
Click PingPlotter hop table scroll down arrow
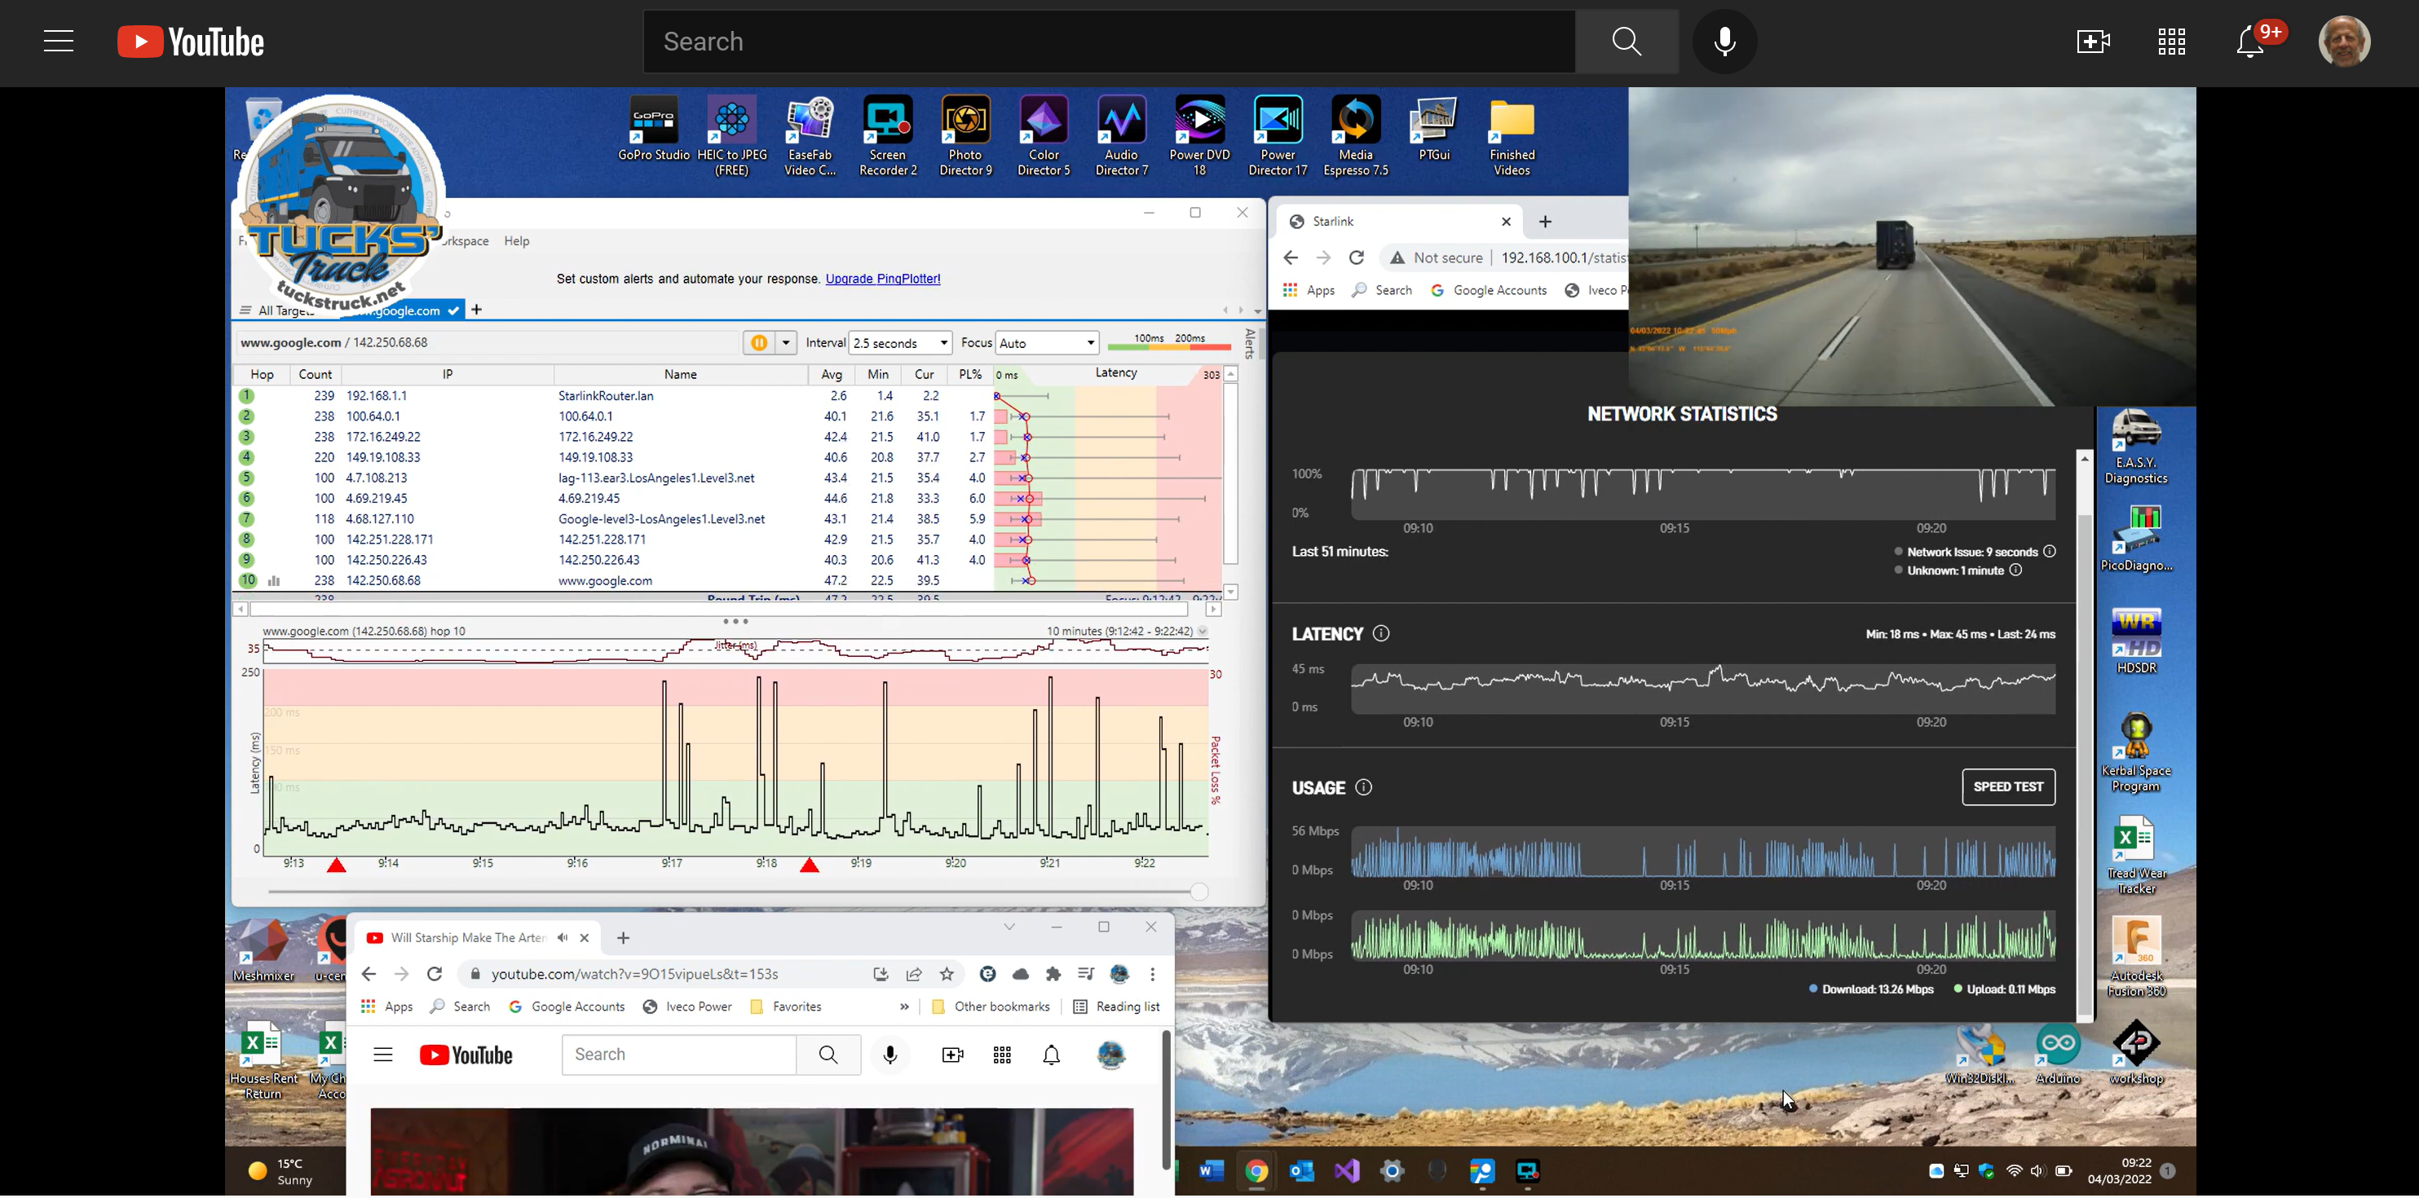(1230, 592)
